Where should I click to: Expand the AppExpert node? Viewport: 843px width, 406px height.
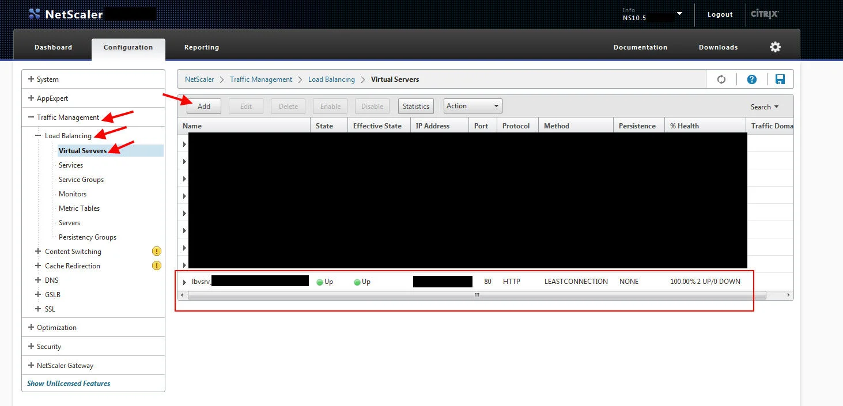click(31, 98)
